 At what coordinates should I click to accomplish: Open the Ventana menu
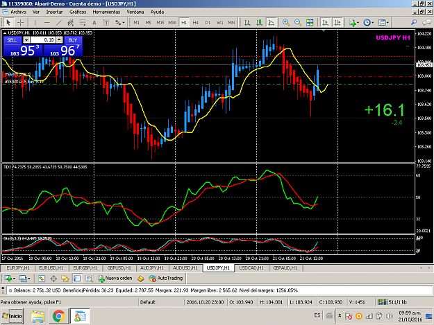coord(135,12)
